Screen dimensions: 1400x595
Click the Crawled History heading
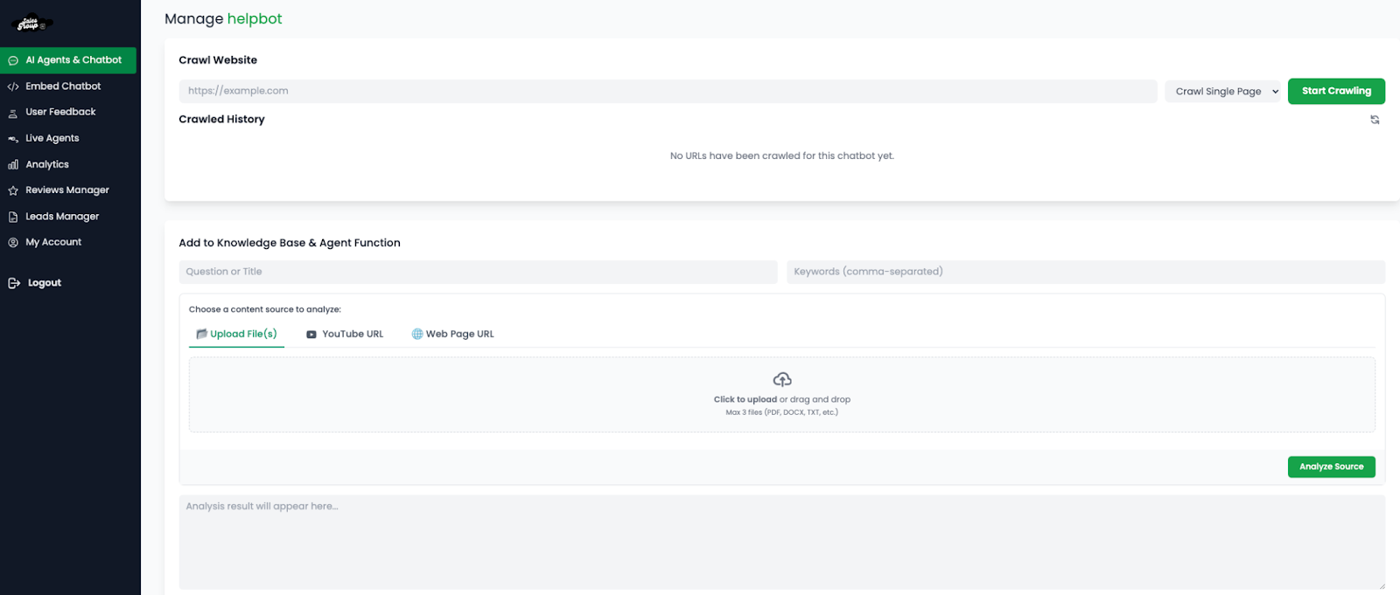coord(221,120)
